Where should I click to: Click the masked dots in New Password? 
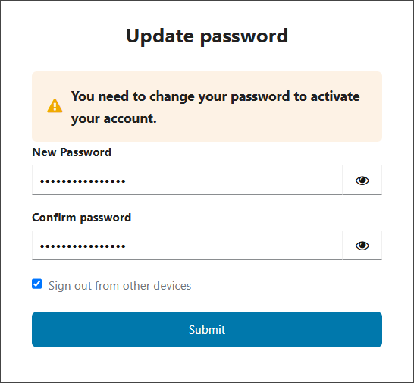tap(83, 181)
